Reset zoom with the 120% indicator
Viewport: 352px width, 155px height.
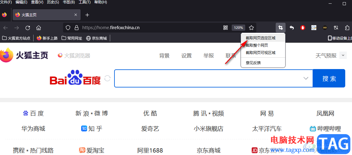238,28
